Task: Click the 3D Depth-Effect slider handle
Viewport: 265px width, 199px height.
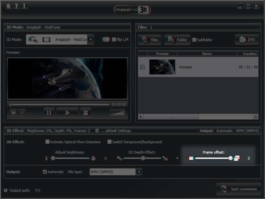Action: [x=143, y=158]
